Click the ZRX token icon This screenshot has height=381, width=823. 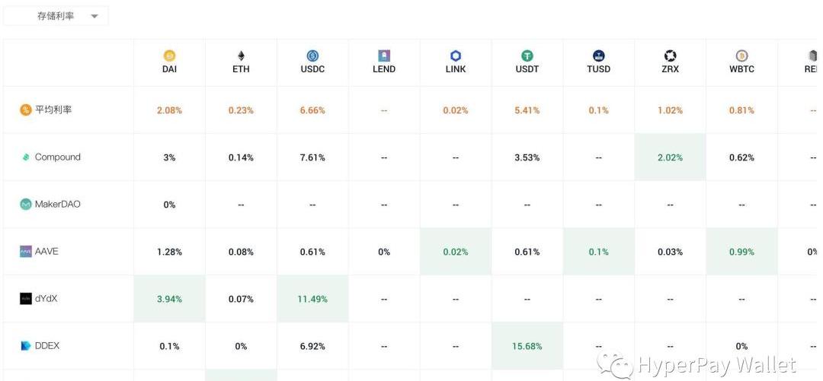[x=670, y=56]
